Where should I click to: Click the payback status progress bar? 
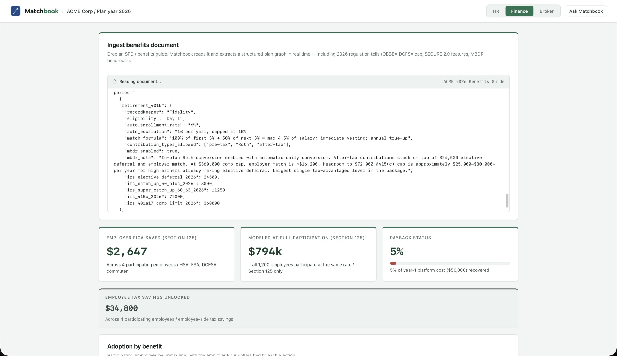coord(450,263)
